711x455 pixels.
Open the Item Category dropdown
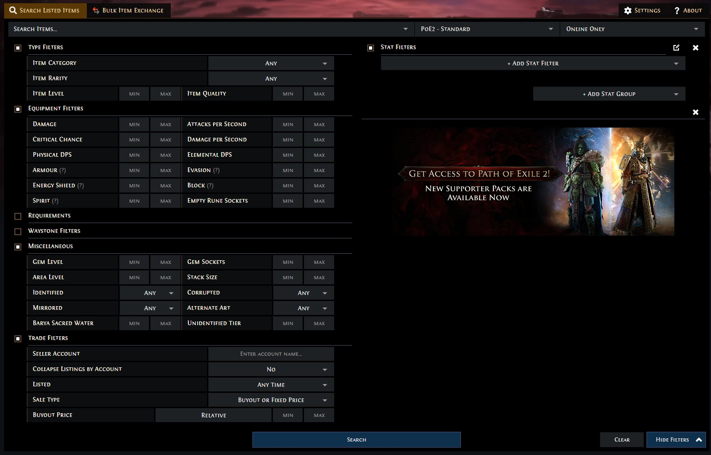[271, 63]
